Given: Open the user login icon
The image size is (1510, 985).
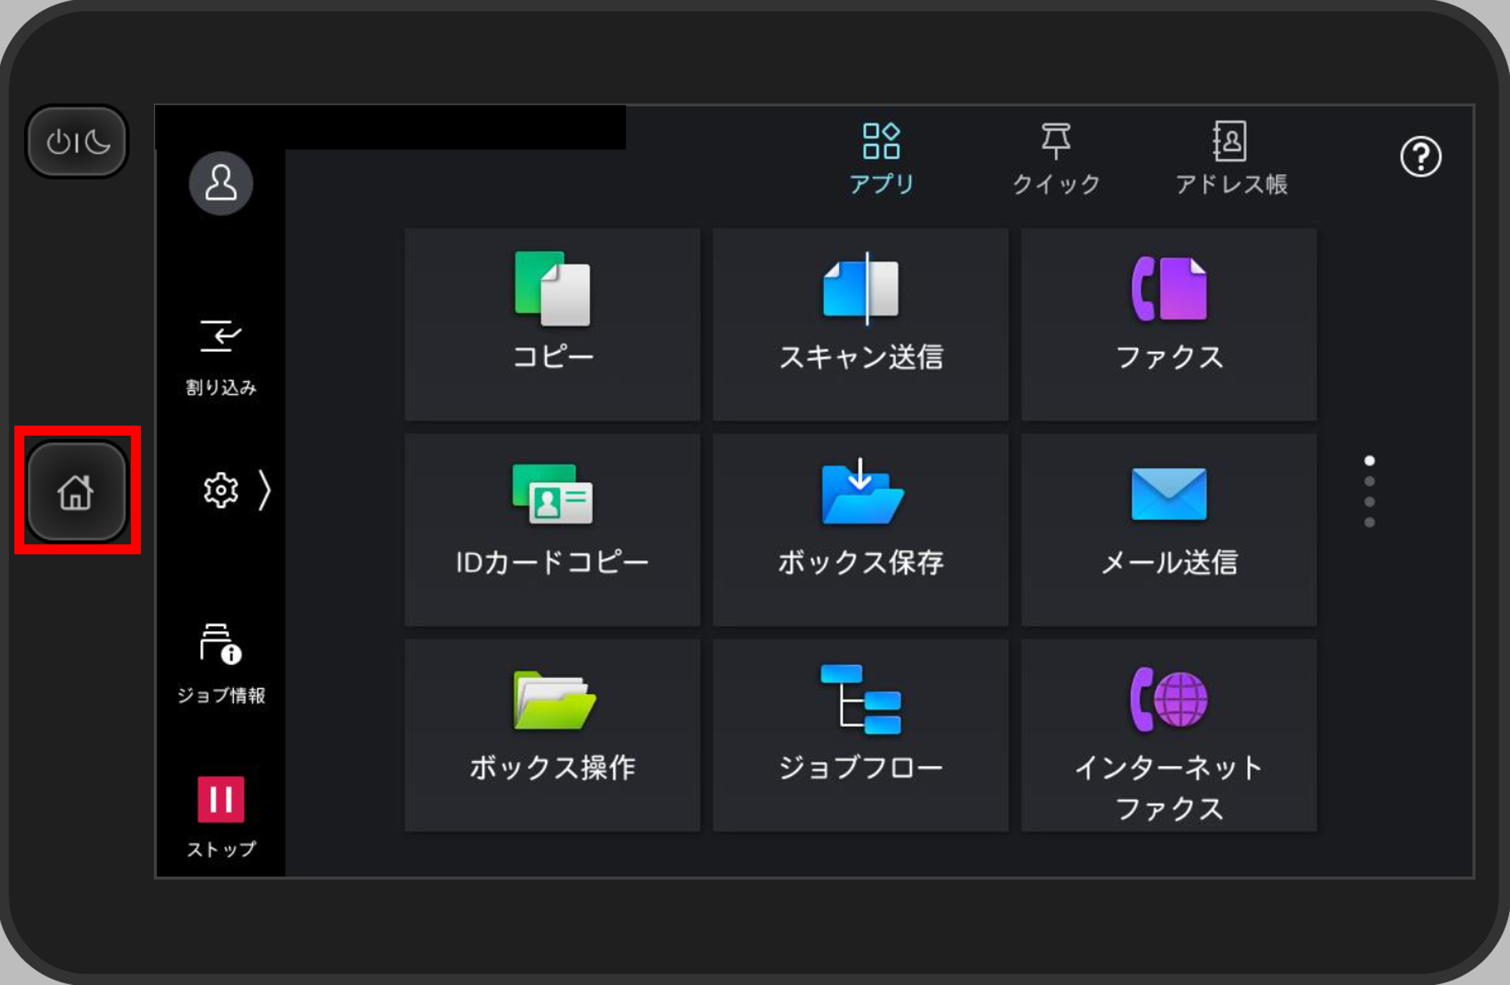Looking at the screenshot, I should click(x=221, y=184).
